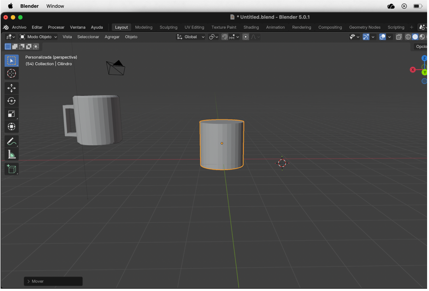Click the Add Cube tool
Viewport: 429px width, 291px height.
click(11, 169)
